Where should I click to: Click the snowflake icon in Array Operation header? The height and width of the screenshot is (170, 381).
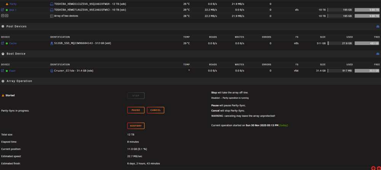pyautogui.click(x=3, y=81)
